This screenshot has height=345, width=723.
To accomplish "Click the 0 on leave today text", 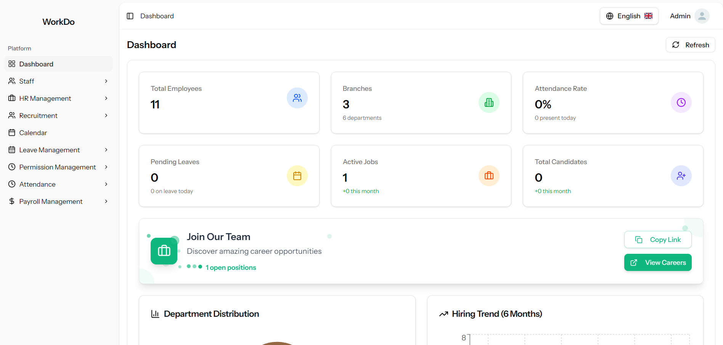I will [172, 191].
